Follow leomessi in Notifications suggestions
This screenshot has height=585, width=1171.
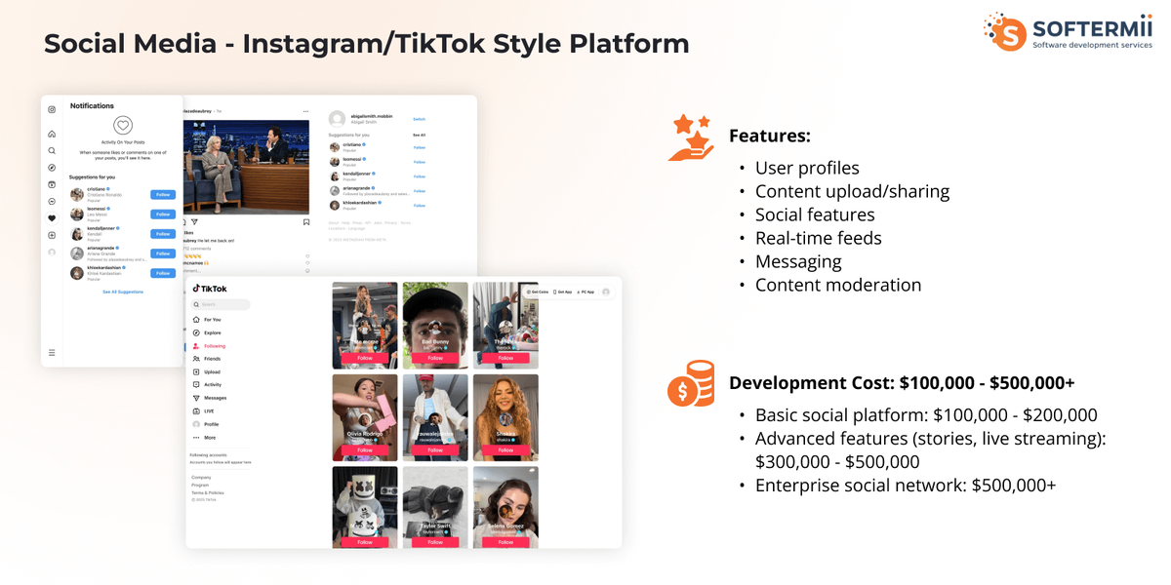pos(163,214)
